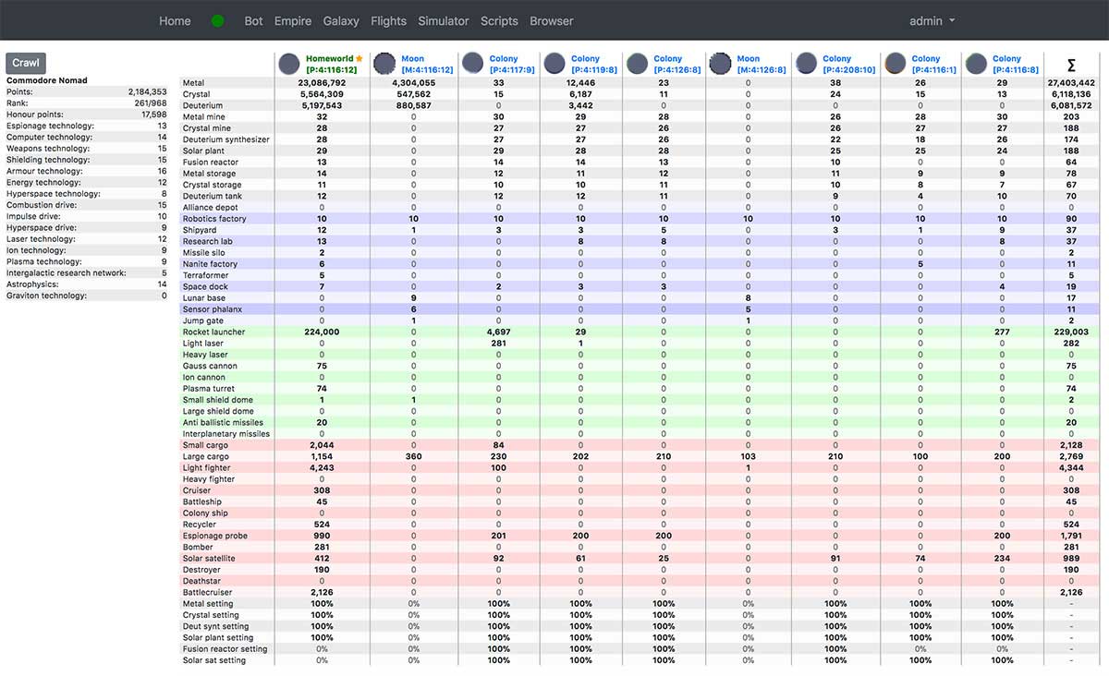
Task: Click planet image beside Colony P:4:119:8
Action: [554, 64]
